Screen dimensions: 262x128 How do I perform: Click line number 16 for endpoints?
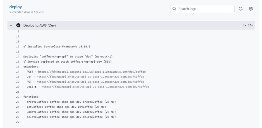pyautogui.click(x=18, y=67)
